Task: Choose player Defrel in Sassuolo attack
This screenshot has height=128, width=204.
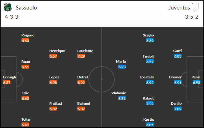Action: pyautogui.click(x=83, y=77)
